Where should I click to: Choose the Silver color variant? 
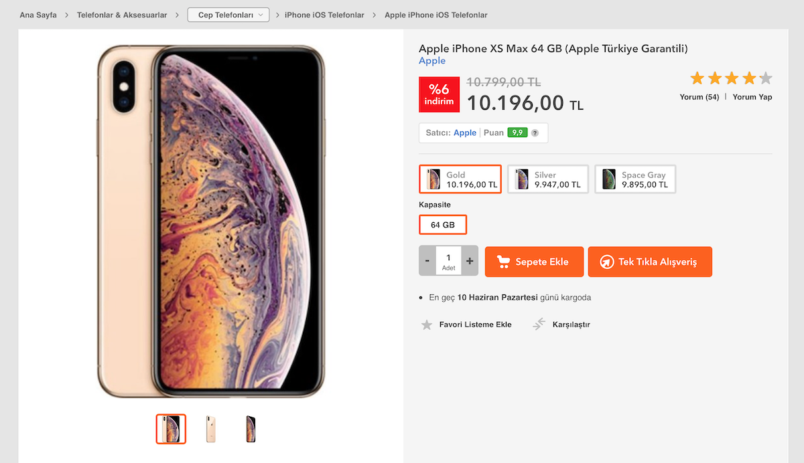[548, 179]
